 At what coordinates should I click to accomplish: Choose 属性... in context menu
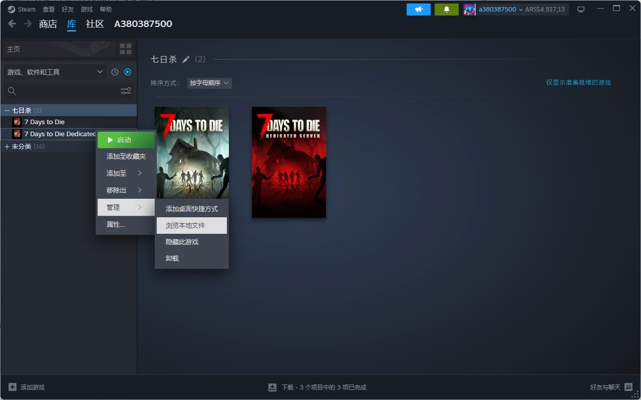126,224
